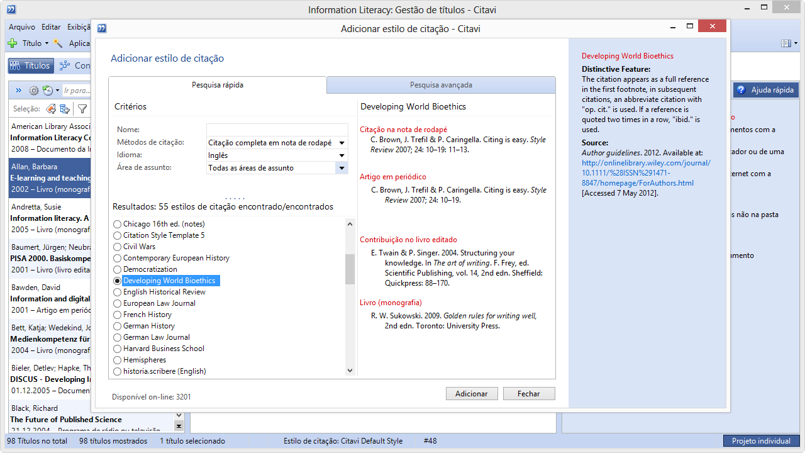Image resolution: width=805 pixels, height=453 pixels.
Task: Click the Ir para search field
Action: coord(77,91)
